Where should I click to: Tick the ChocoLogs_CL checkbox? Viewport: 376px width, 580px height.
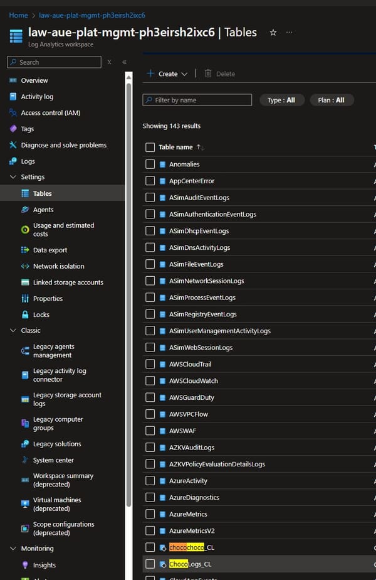coord(150,564)
